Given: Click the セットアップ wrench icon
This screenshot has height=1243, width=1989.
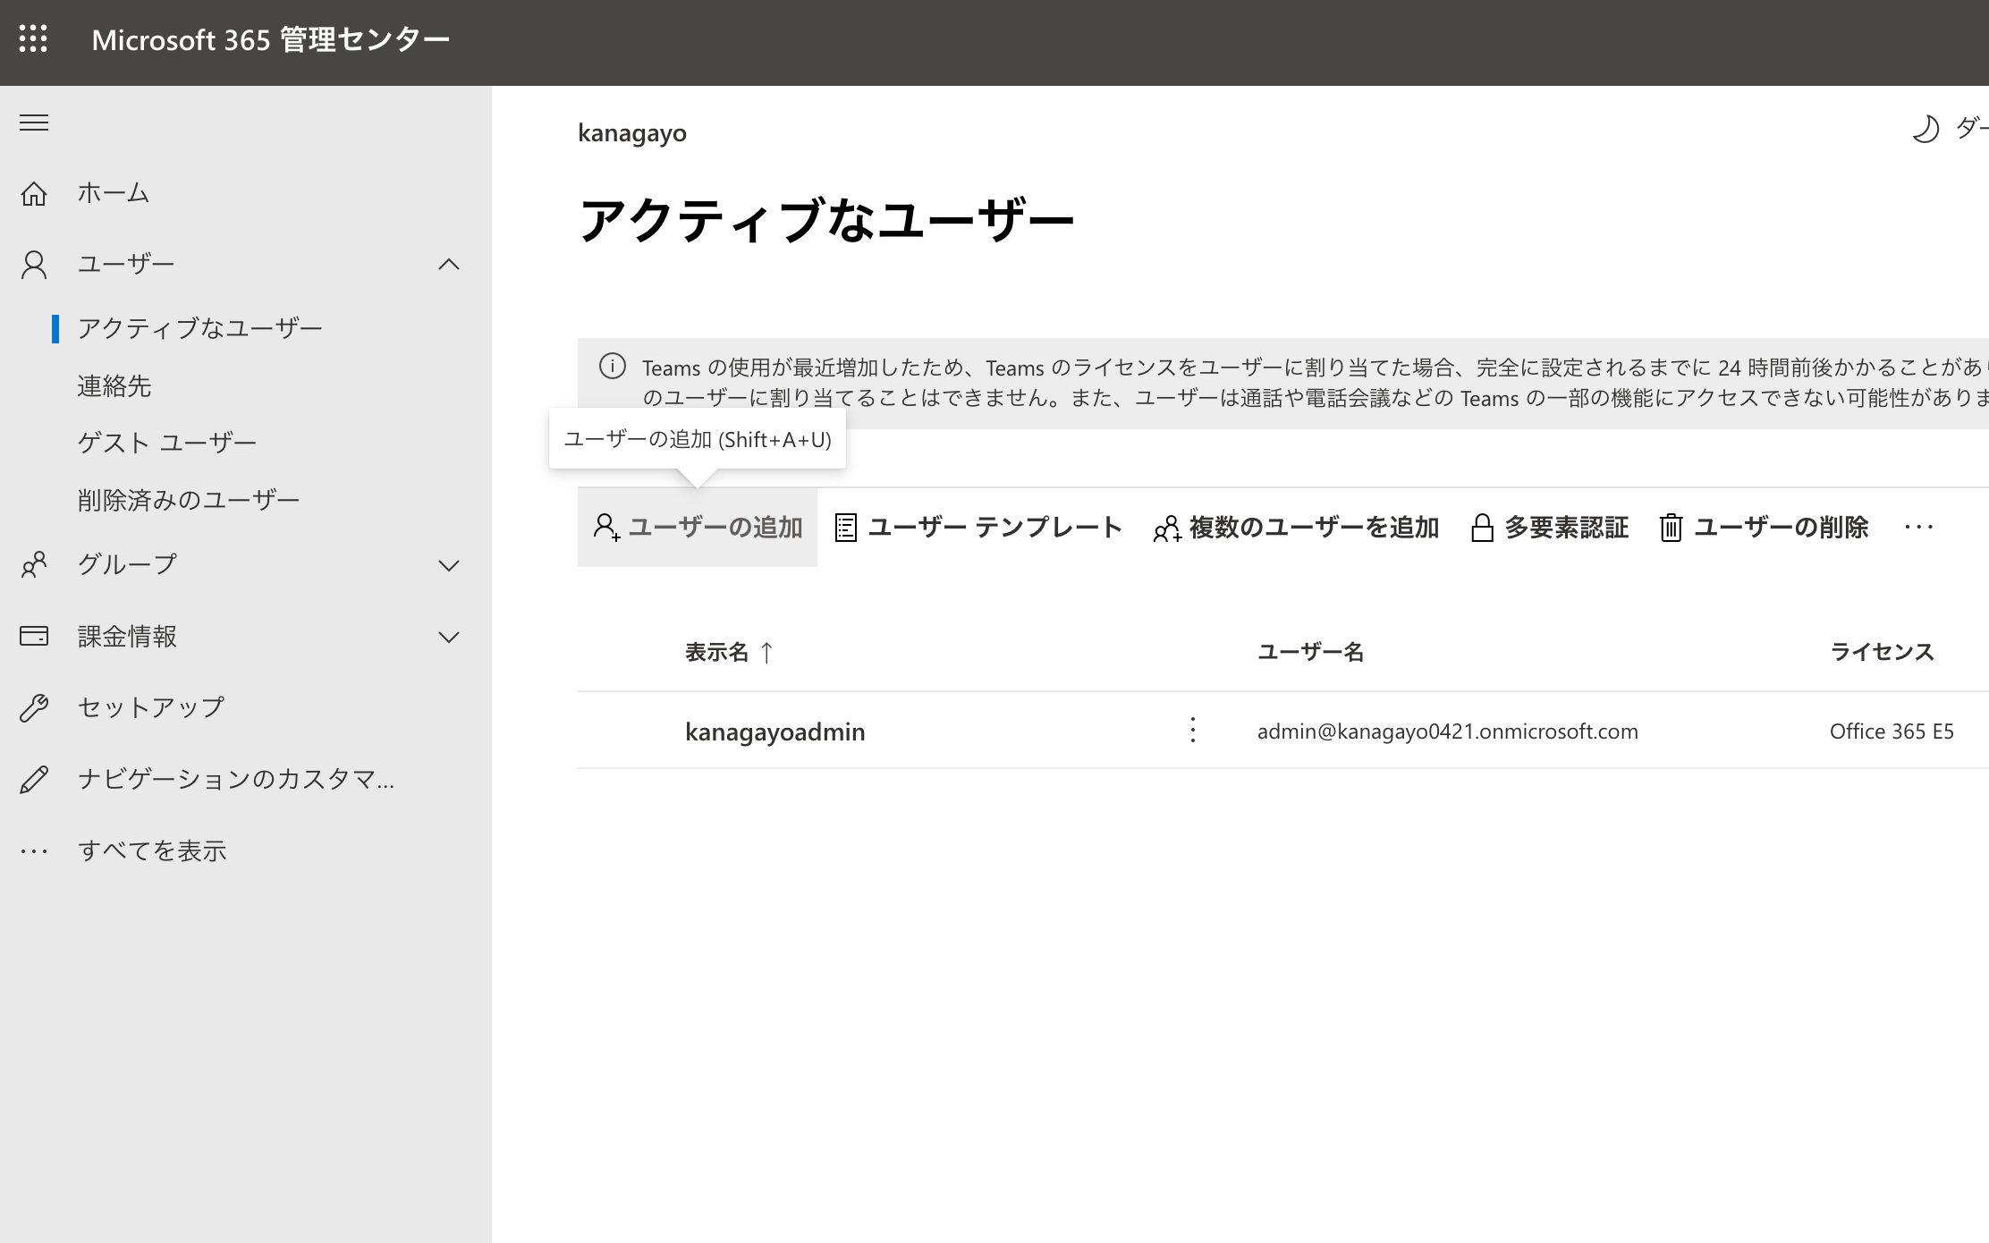Looking at the screenshot, I should coord(34,707).
